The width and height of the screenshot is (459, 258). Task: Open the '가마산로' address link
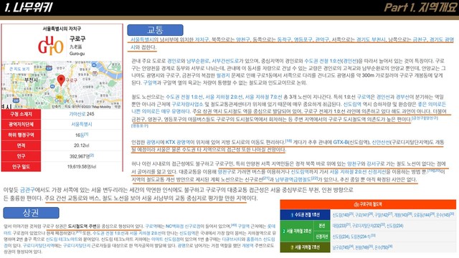[77, 114]
